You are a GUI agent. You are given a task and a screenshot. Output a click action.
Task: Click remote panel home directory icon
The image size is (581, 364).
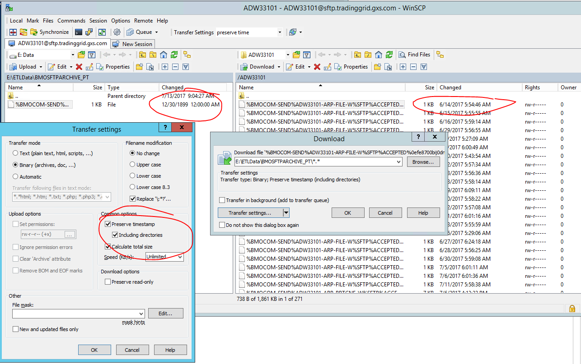coord(378,55)
